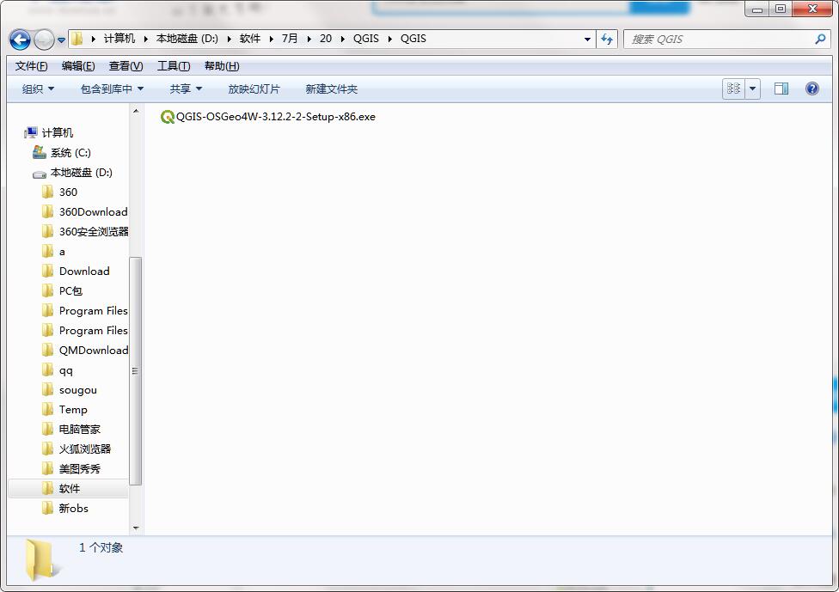
Task: Open the Download folder in the tree
Action: tap(84, 272)
